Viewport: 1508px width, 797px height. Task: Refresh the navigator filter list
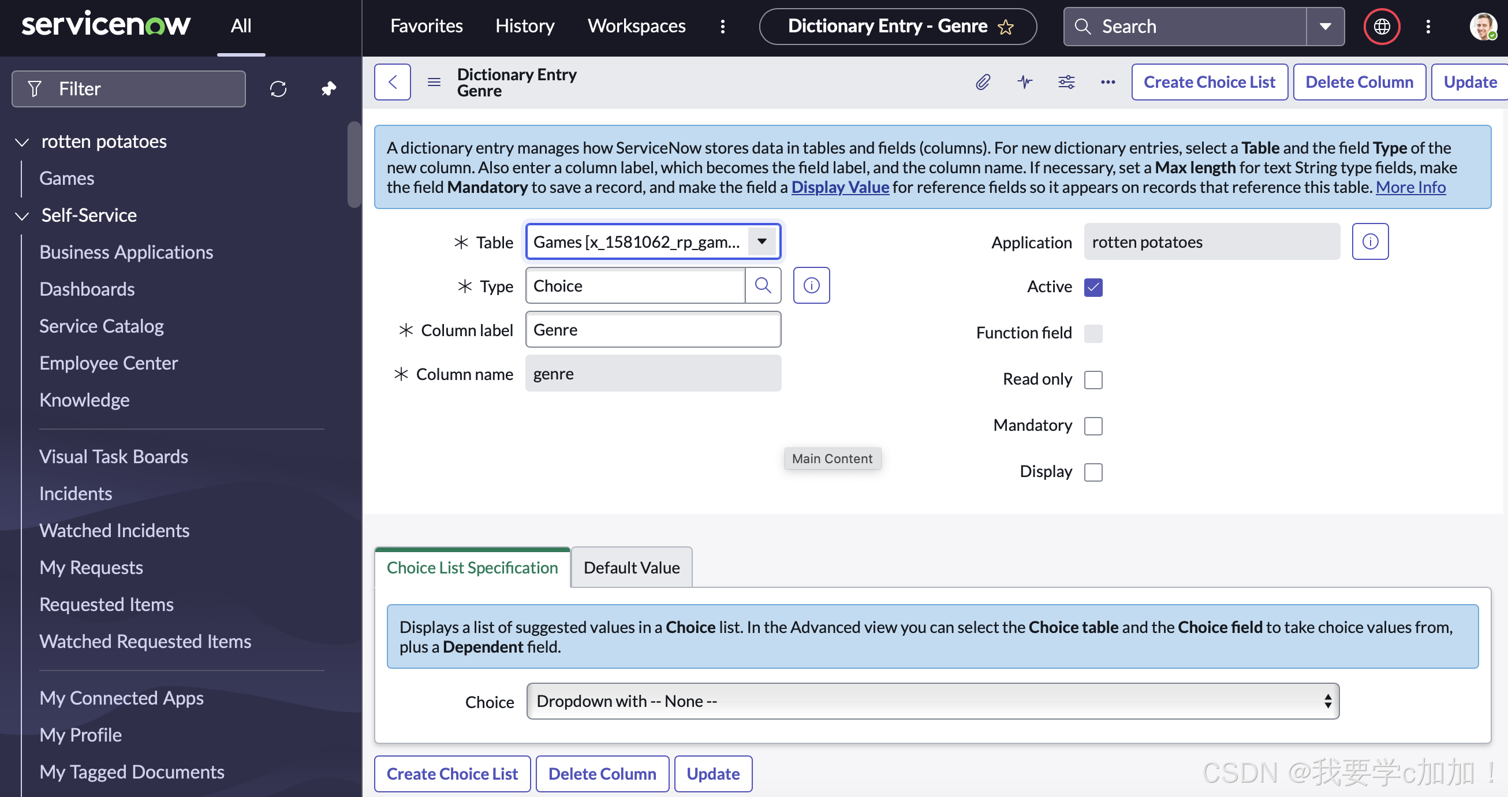click(278, 88)
